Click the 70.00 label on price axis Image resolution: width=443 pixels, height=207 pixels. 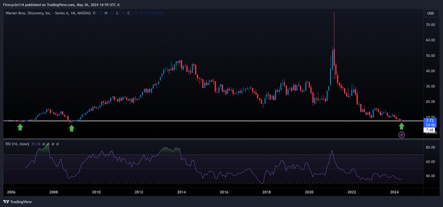coord(430,25)
